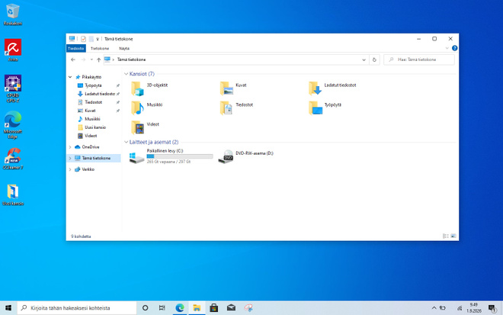The image size is (503, 315).
Task: Click the search box Hae: Tämä tietokone
Action: tap(419, 59)
